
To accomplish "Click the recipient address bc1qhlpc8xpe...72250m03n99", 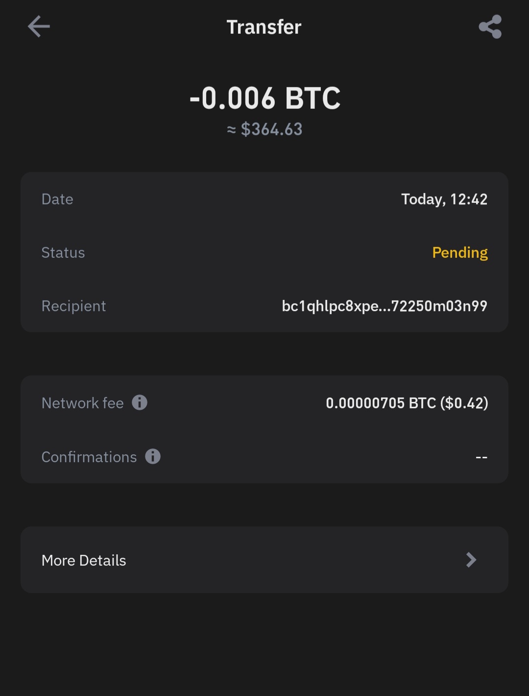I will point(385,306).
